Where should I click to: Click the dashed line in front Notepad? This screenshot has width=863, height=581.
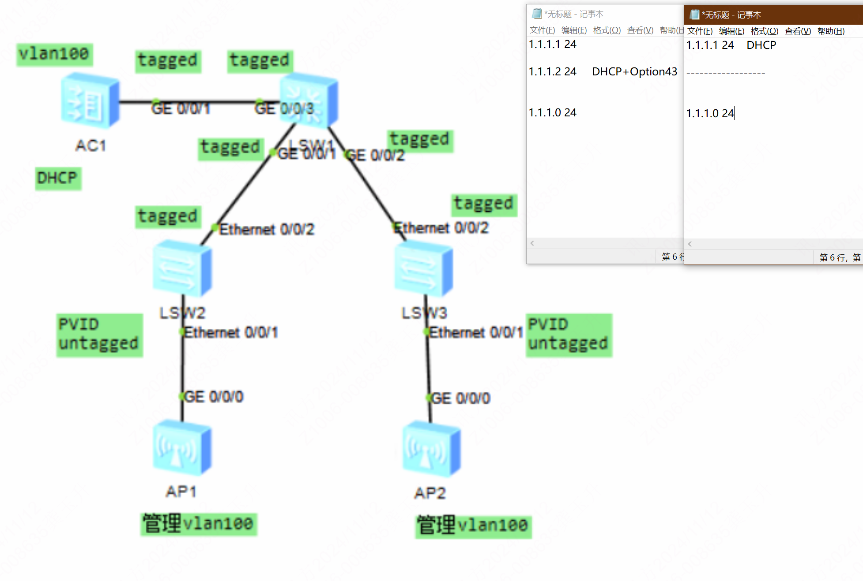click(726, 73)
